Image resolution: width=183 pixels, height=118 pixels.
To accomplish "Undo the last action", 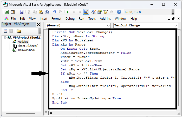I will coord(55,12).
